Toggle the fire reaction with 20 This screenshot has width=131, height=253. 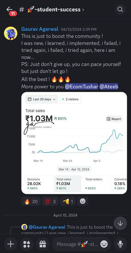tap(31, 201)
